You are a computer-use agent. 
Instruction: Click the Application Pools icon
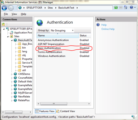pyautogui.click(x=12, y=33)
